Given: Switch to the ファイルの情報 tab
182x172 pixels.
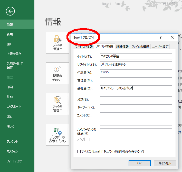Looking at the screenshot, I should pyautogui.click(x=84, y=47).
